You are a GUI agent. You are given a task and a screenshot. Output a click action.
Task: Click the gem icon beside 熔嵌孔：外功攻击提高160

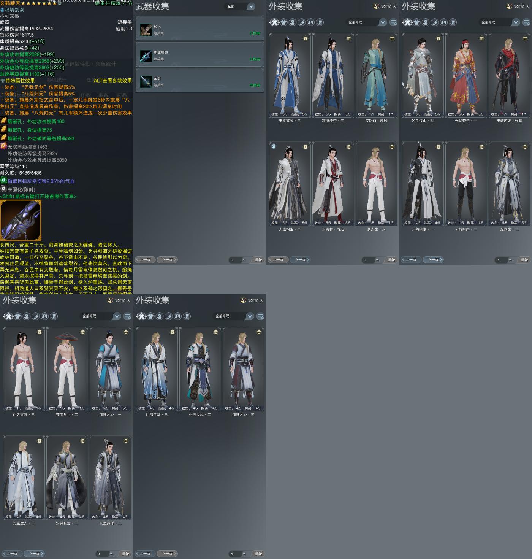[3, 121]
